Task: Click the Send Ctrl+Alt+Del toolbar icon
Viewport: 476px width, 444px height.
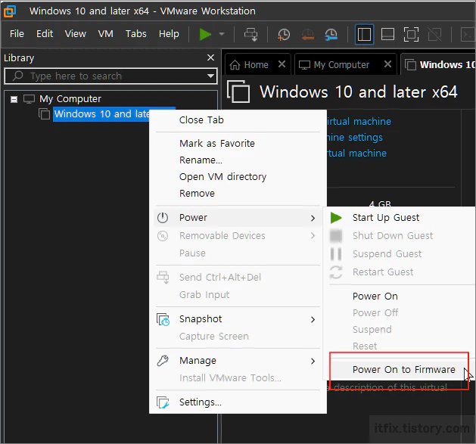Action: tap(250, 34)
